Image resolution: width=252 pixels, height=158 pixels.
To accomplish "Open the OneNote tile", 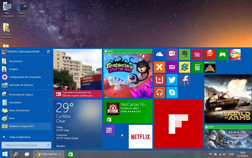I will click(172, 54).
